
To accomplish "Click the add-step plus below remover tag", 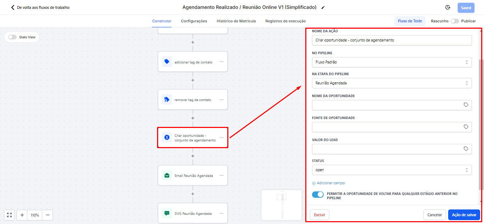I will 193,118.
